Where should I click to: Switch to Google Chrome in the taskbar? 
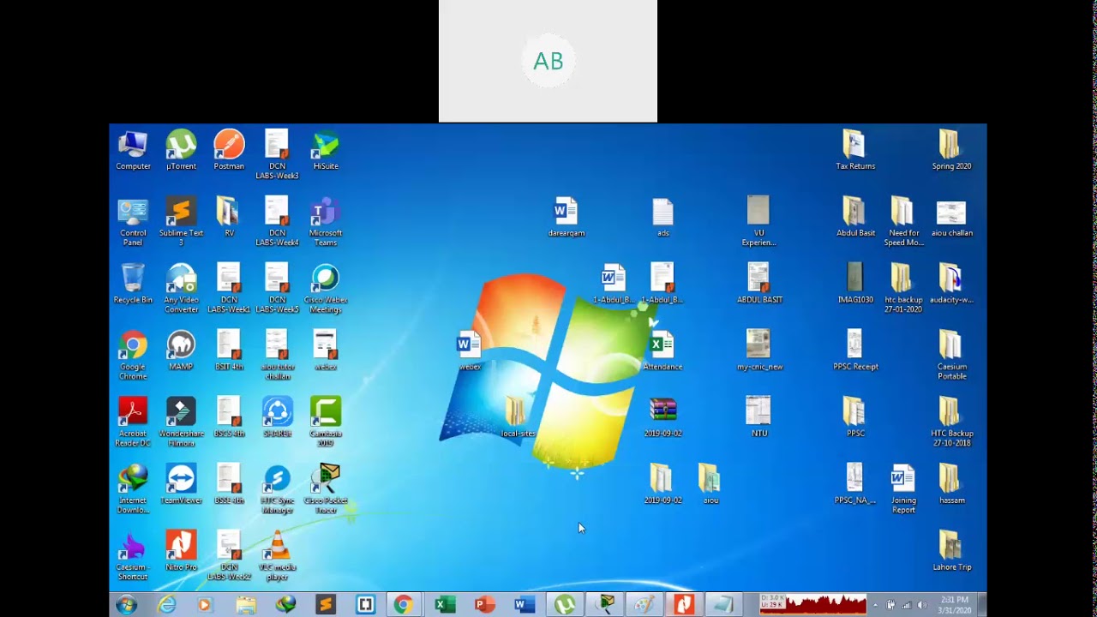coord(403,605)
